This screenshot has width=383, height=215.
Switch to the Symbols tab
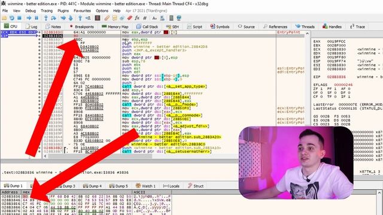(220, 26)
